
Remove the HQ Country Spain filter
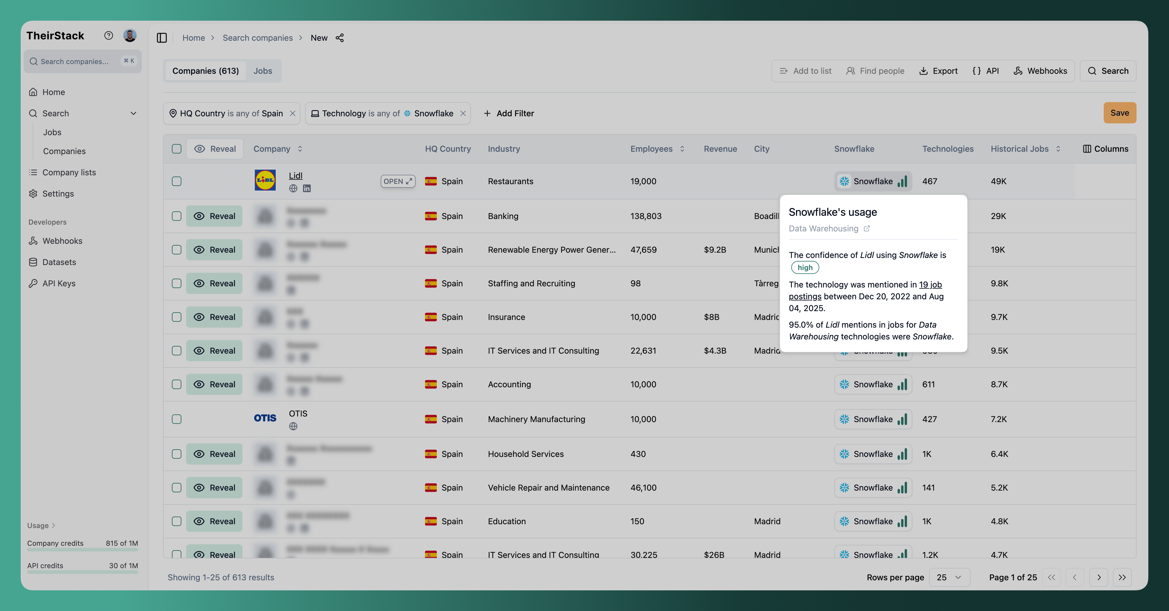[293, 113]
